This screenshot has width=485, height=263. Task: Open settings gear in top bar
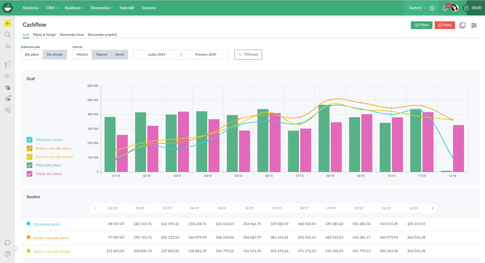point(432,8)
